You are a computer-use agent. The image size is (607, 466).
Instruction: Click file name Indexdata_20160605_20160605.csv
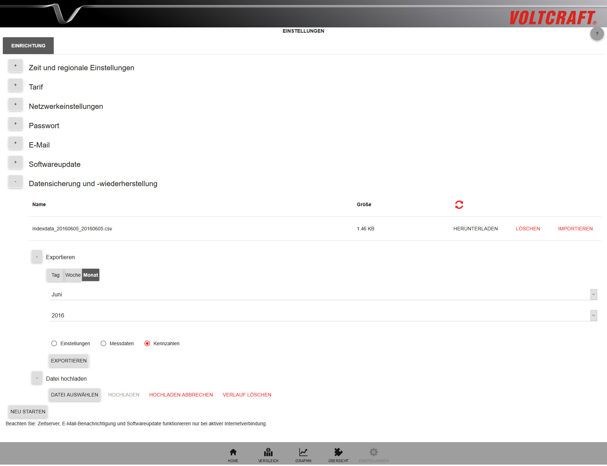tap(72, 229)
